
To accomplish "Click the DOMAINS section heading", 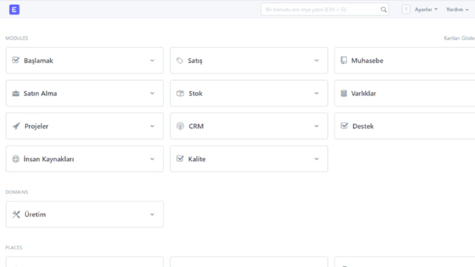I will (x=17, y=192).
